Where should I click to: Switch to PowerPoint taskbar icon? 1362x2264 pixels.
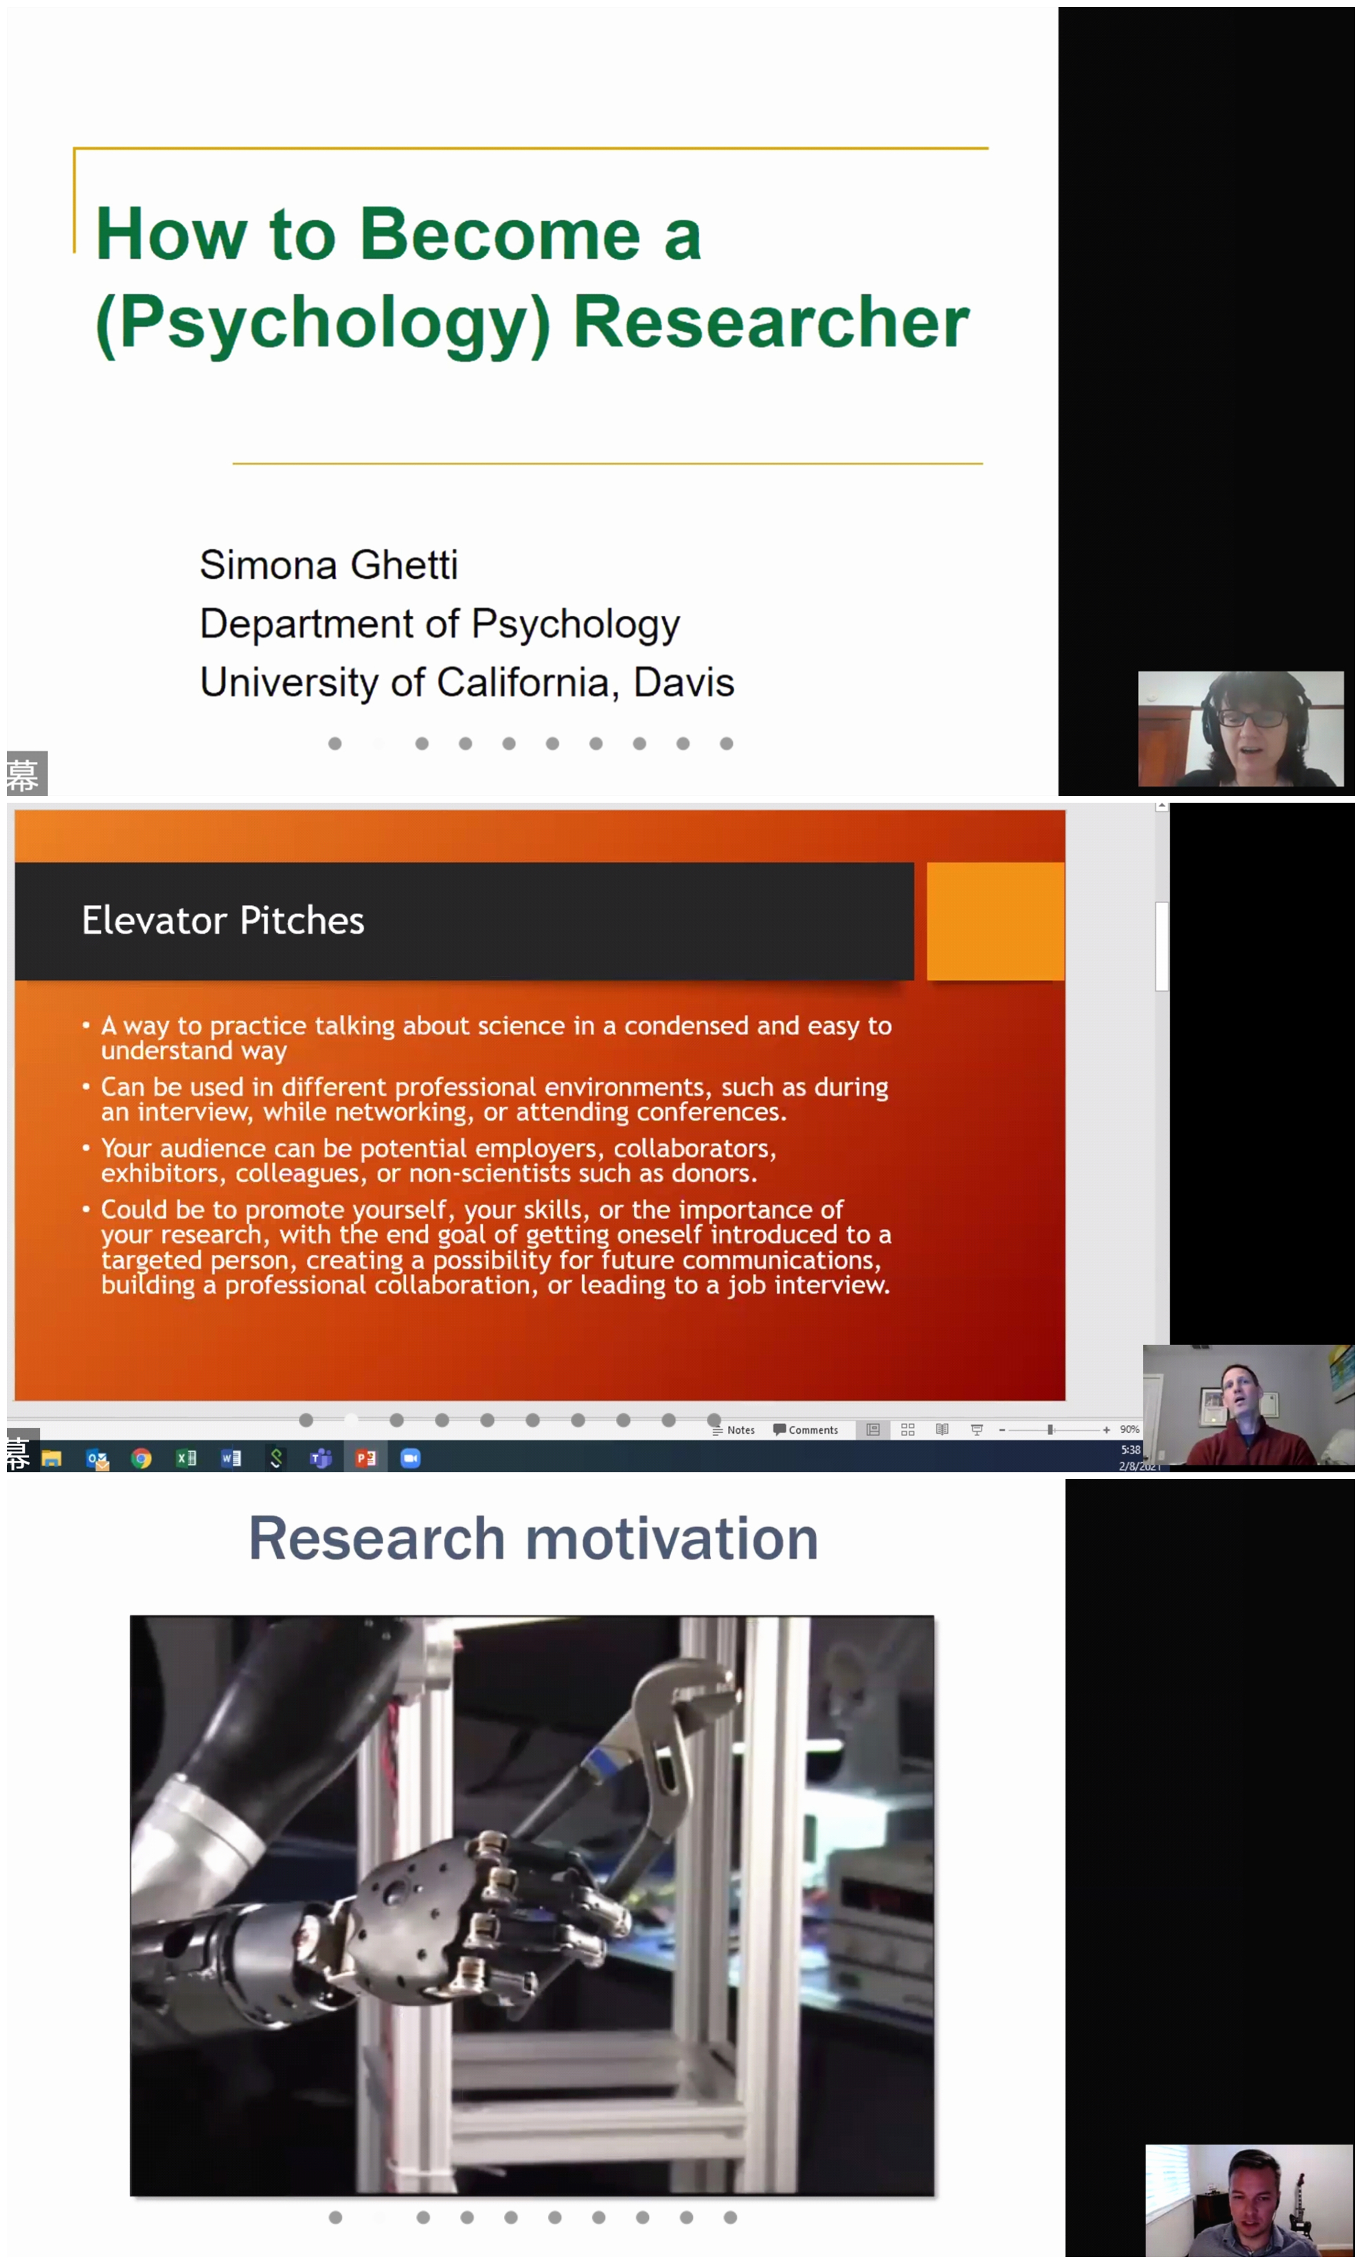365,1458
